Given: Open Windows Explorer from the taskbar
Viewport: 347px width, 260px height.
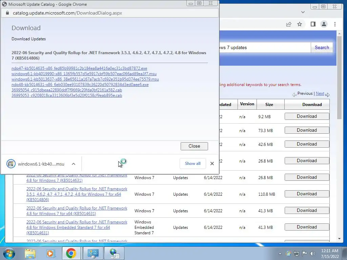Looking at the screenshot, I should [30, 253].
